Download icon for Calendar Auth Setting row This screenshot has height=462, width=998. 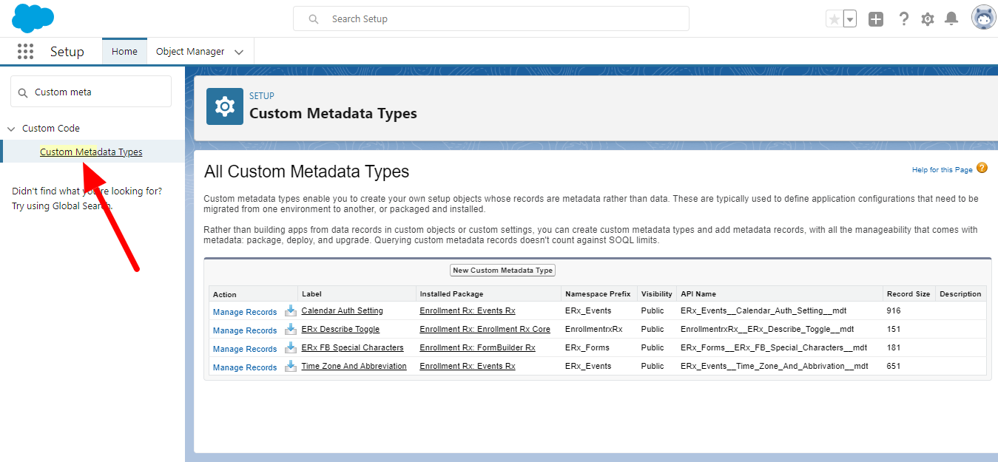coord(291,311)
